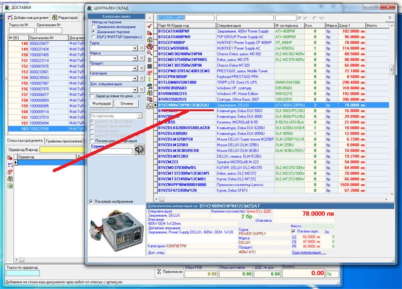
Task: Click the magnifying glass search icon in the strip
Action: pos(149,53)
